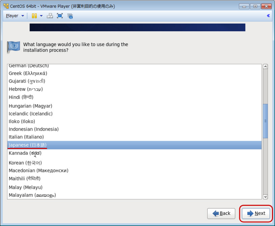The width and height of the screenshot is (275, 226).
Task: Open the Player menu
Action: tap(15, 16)
